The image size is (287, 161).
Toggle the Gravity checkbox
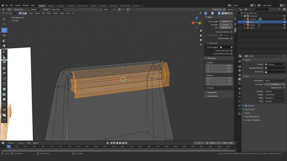[x=246, y=106]
